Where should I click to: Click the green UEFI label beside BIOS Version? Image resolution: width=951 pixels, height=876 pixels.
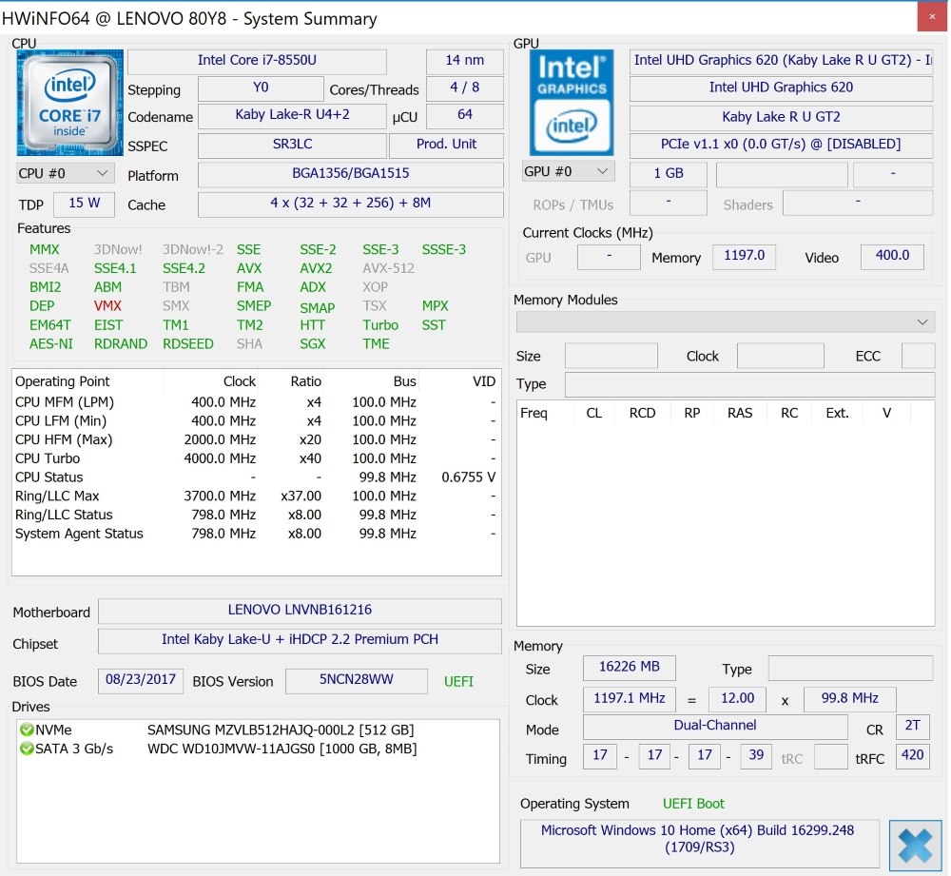[x=458, y=682]
